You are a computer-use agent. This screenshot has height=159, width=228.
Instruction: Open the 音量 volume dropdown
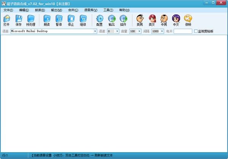[x=139, y=31]
